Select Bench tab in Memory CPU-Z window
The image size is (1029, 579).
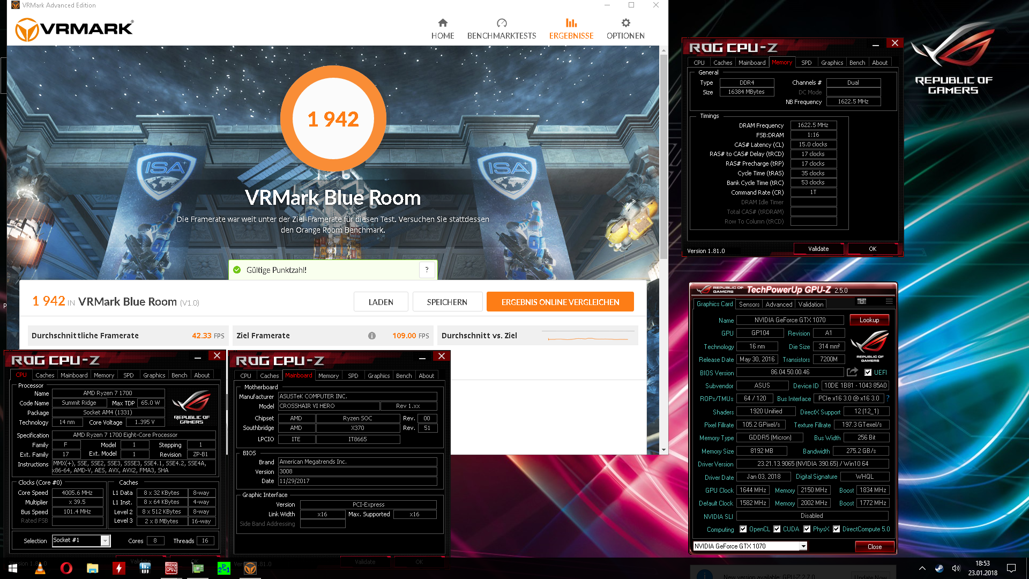coord(857,63)
